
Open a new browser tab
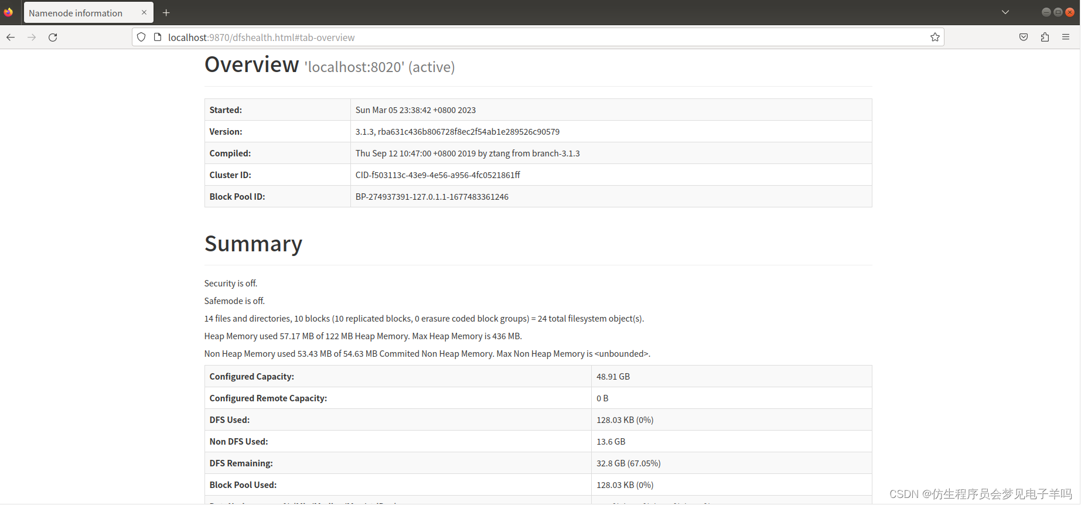166,12
